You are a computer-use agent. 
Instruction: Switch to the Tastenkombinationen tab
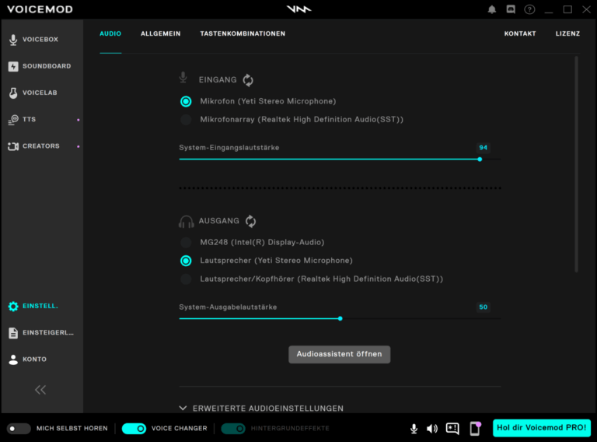(x=243, y=34)
